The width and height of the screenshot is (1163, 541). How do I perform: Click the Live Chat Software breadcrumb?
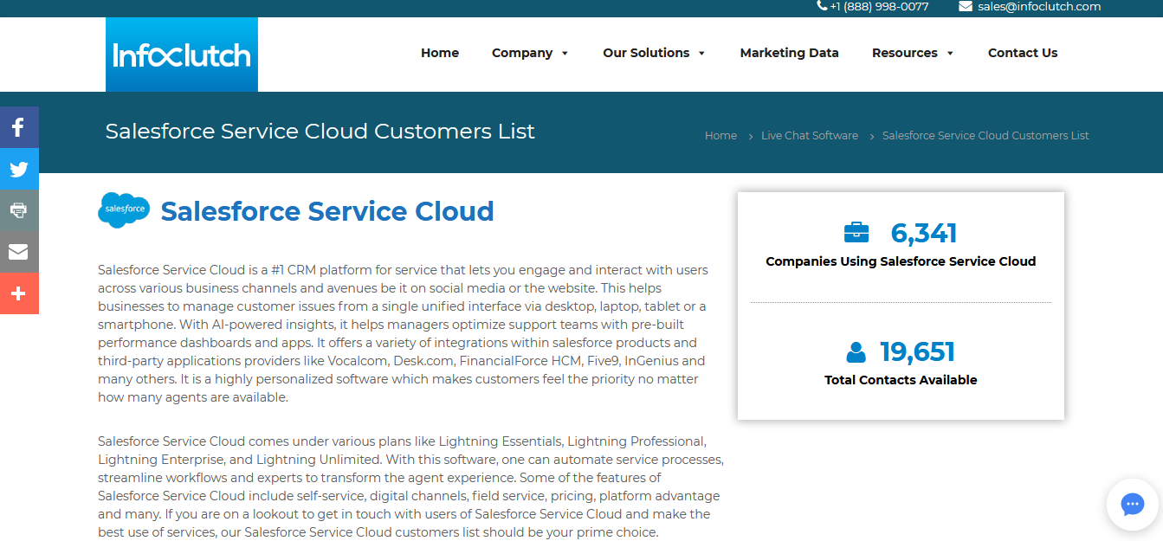[810, 136]
